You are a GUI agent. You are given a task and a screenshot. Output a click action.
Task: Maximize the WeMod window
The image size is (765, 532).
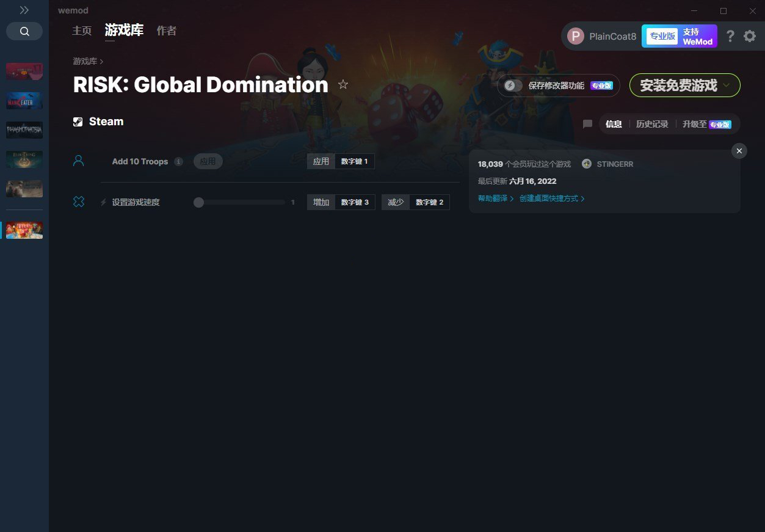coord(723,10)
